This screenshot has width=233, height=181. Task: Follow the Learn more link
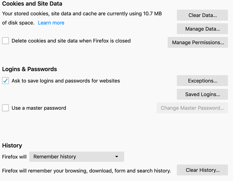51,23
